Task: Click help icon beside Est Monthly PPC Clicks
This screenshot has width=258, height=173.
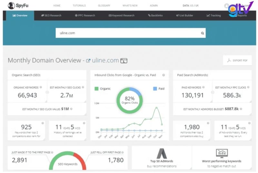Action: pos(248,87)
